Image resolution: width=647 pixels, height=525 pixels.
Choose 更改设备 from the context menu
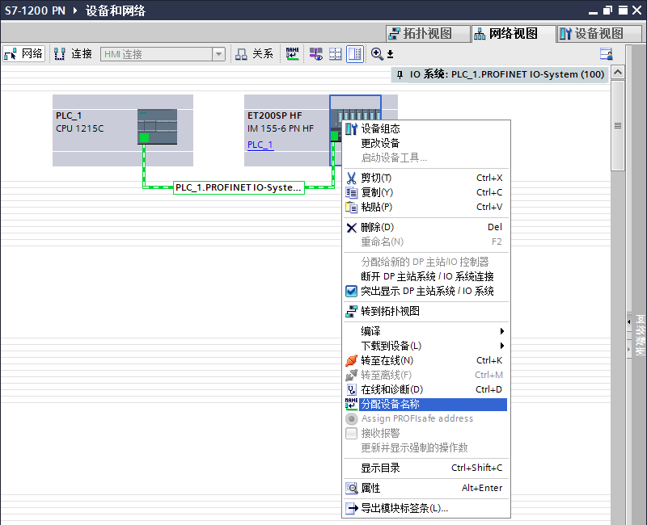[426, 143]
